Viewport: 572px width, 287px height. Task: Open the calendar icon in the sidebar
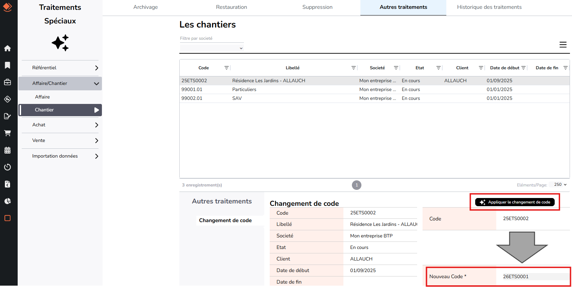7,150
